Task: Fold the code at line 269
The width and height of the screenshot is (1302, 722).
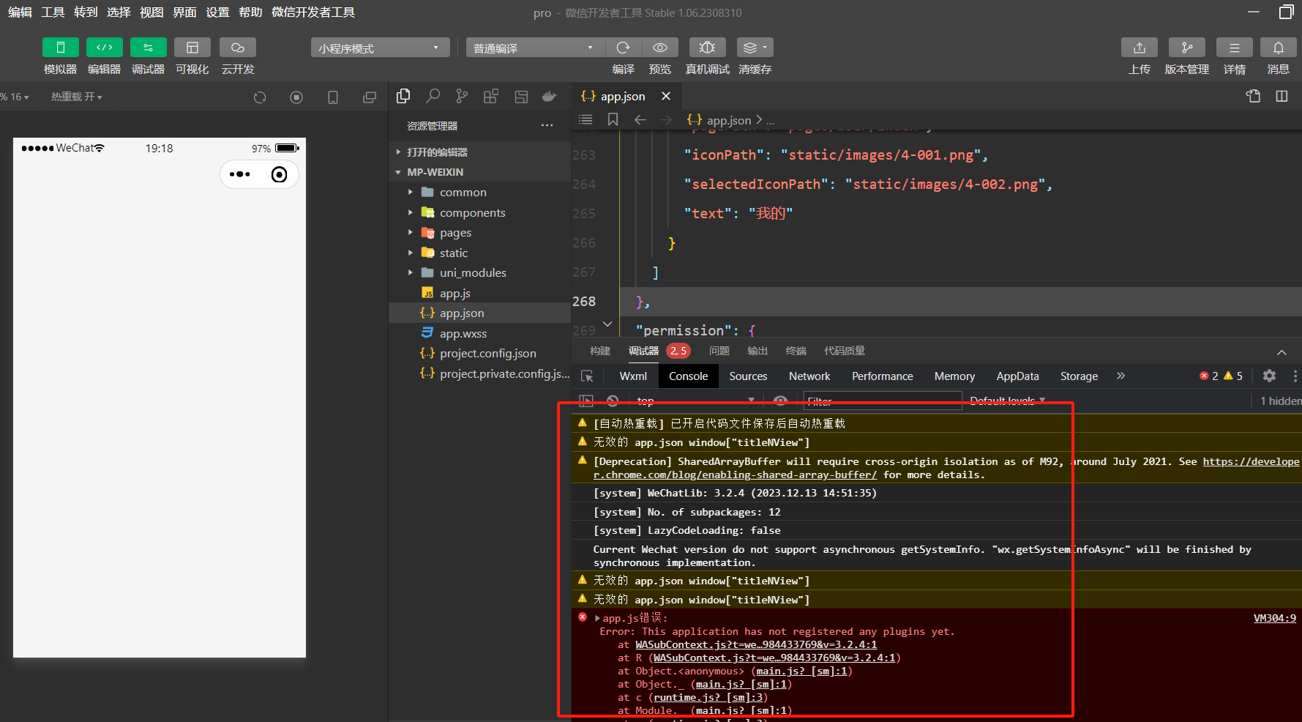Action: [607, 324]
